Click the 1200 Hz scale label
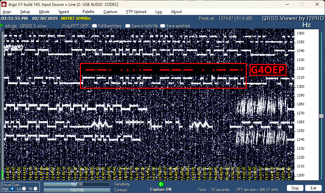This screenshot has width=325, height=193. click(x=300, y=175)
